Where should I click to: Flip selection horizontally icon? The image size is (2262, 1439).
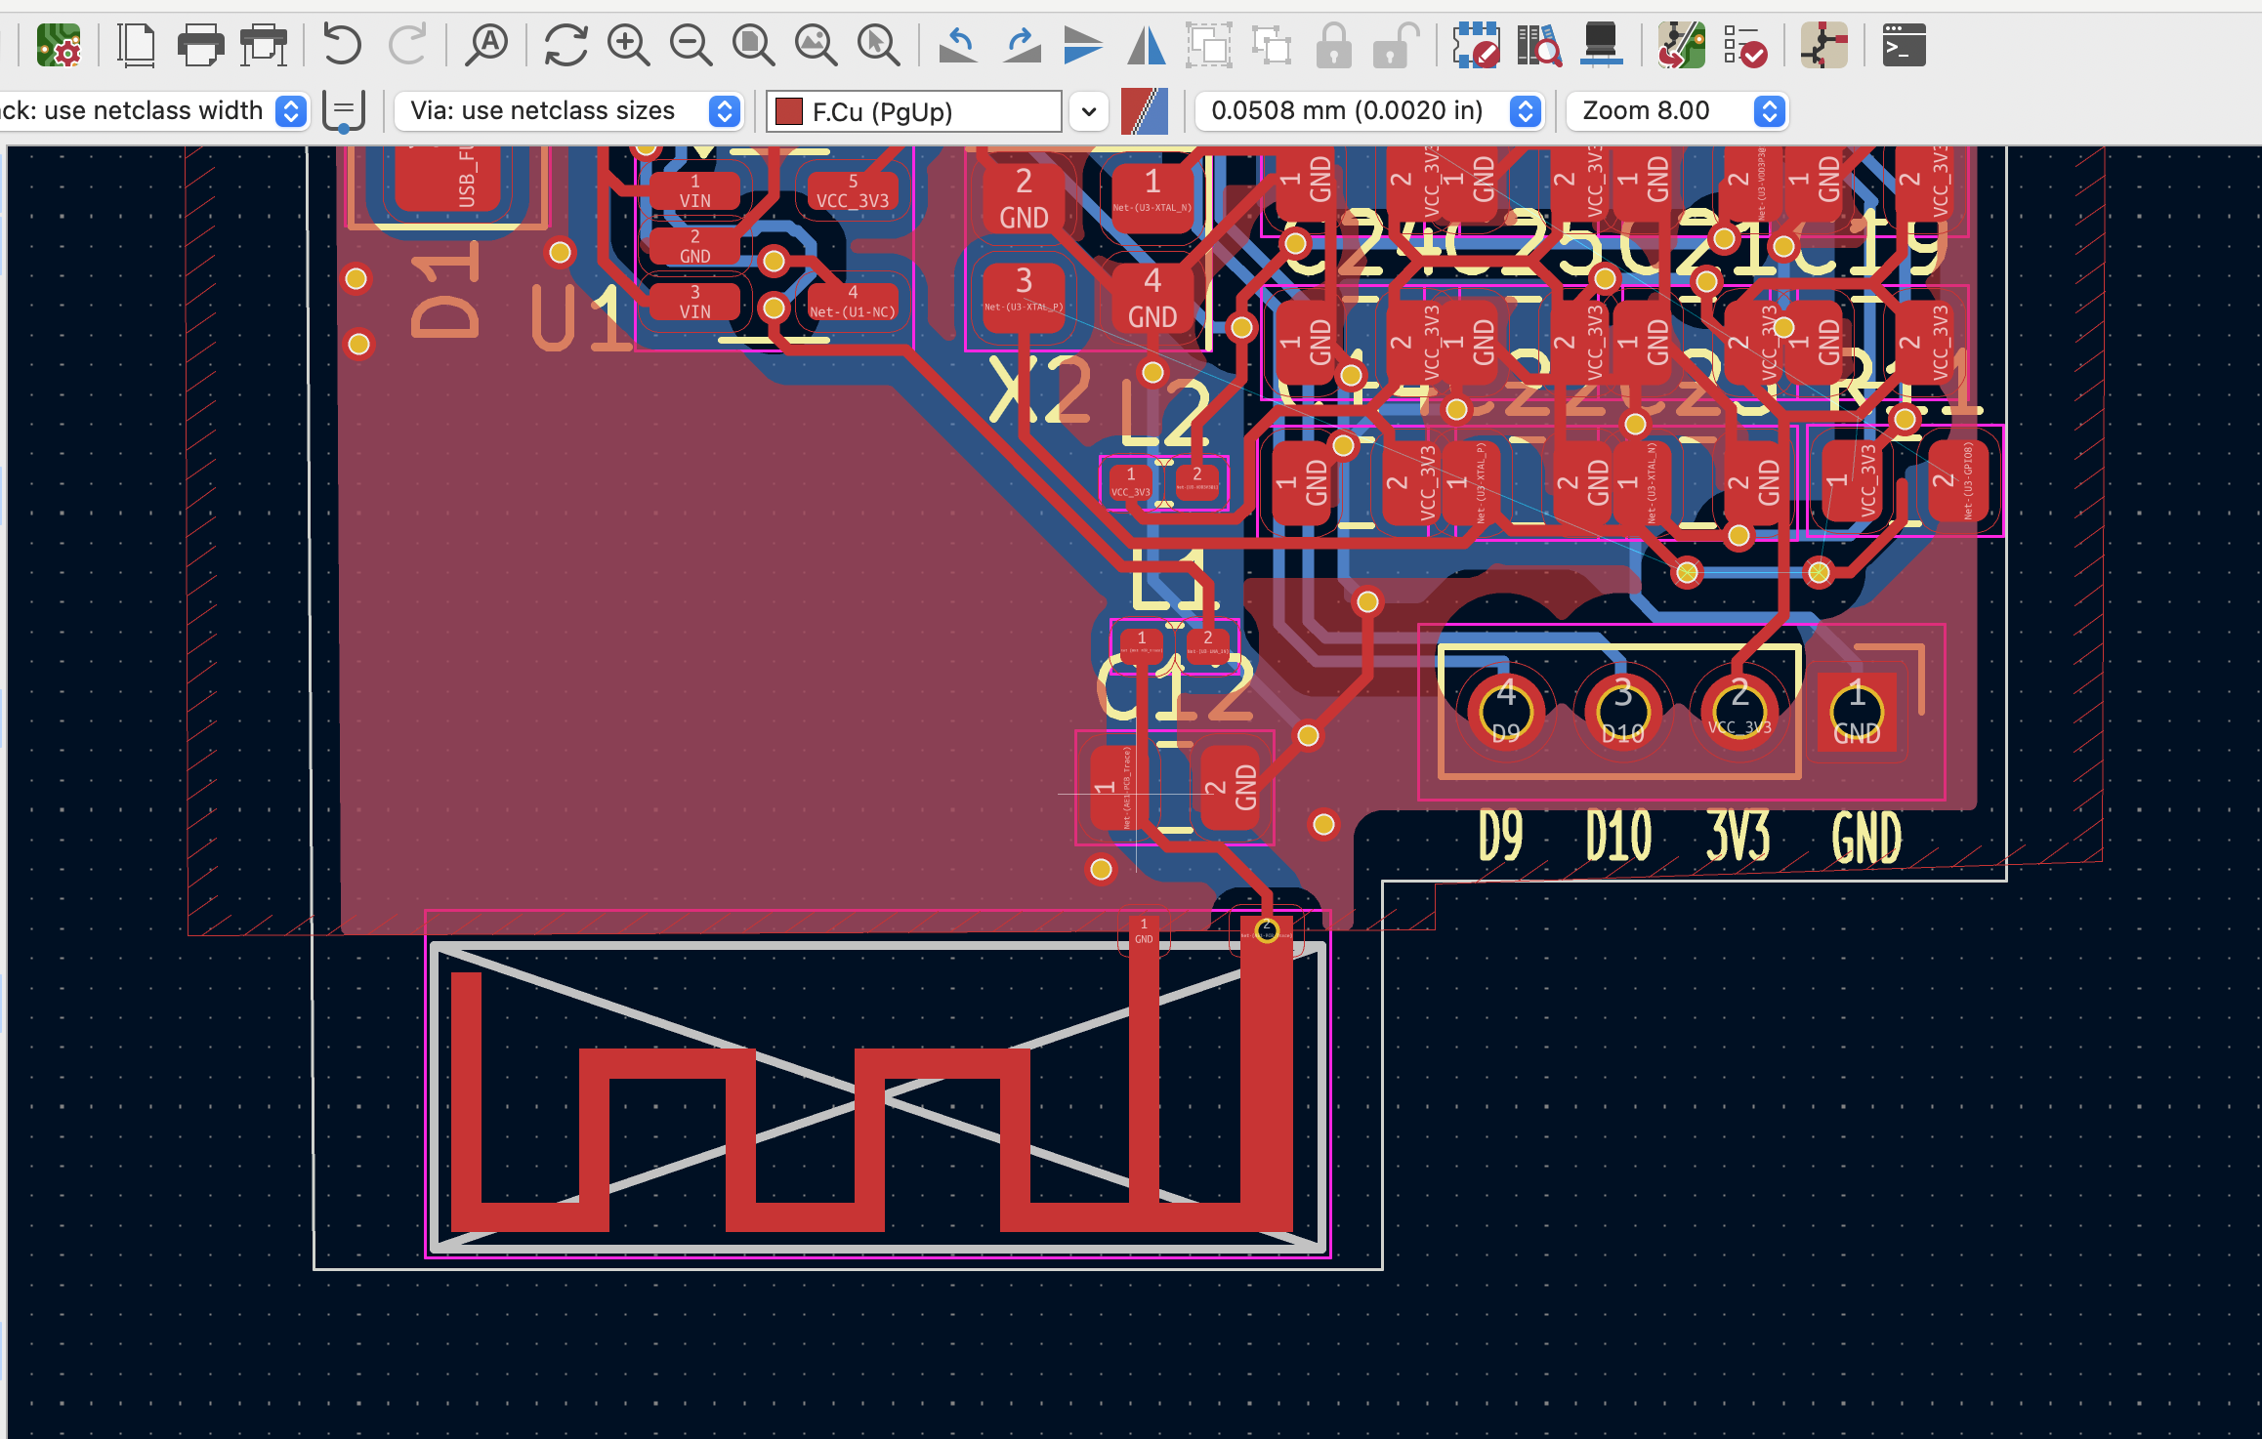[x=1147, y=45]
